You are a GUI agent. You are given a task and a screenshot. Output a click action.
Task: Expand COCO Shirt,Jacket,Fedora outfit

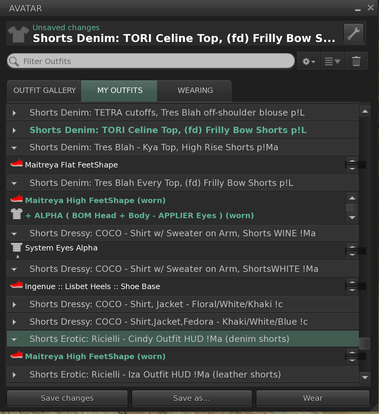[x=14, y=322]
